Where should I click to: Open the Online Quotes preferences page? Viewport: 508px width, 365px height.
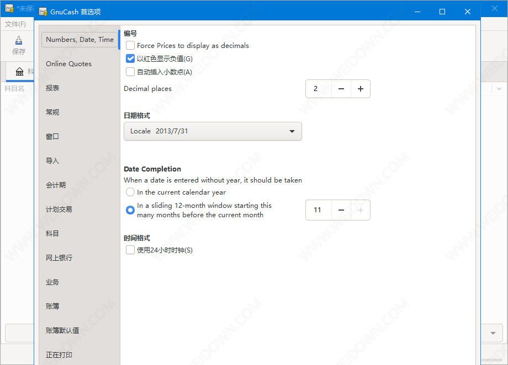[68, 64]
